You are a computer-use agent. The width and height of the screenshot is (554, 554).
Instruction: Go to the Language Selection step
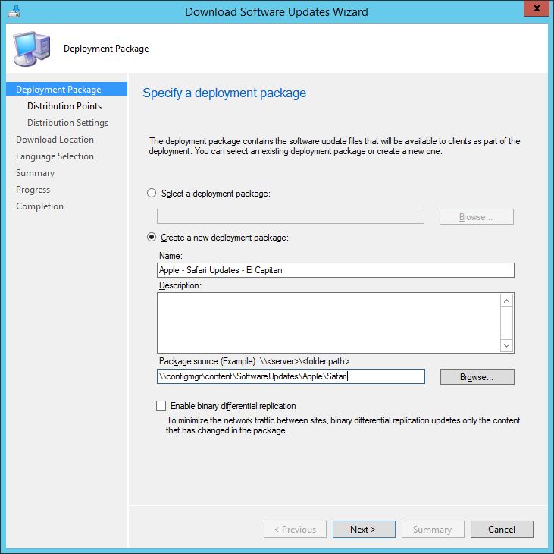[55, 156]
